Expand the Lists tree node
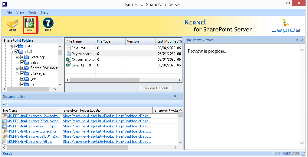Image resolution: width=308 pixels, height=157 pixels. pos(11,47)
